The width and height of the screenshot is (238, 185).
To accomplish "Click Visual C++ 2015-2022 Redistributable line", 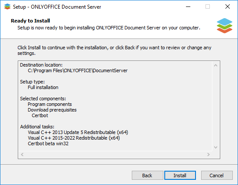I will pyautogui.click(x=74, y=138).
